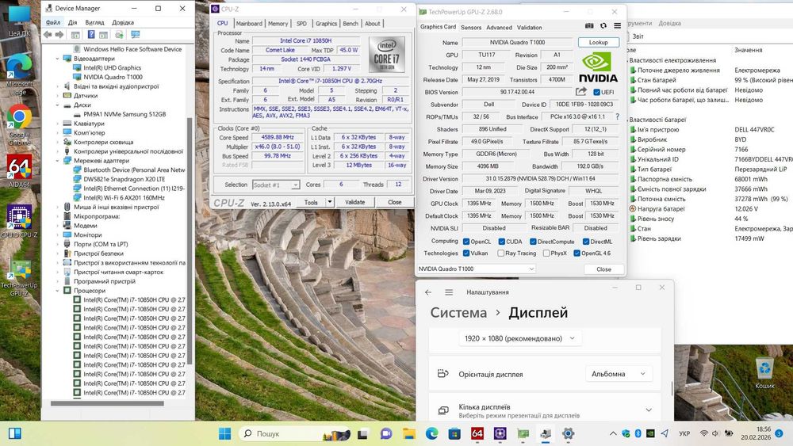Click blue Help icon in Device Manager toolbar
793x446 pixels.
pos(91,35)
